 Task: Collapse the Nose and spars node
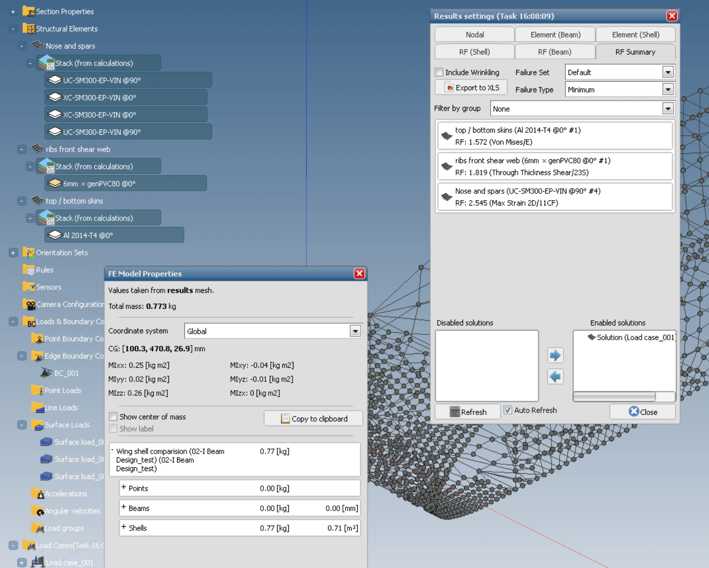[x=22, y=46]
